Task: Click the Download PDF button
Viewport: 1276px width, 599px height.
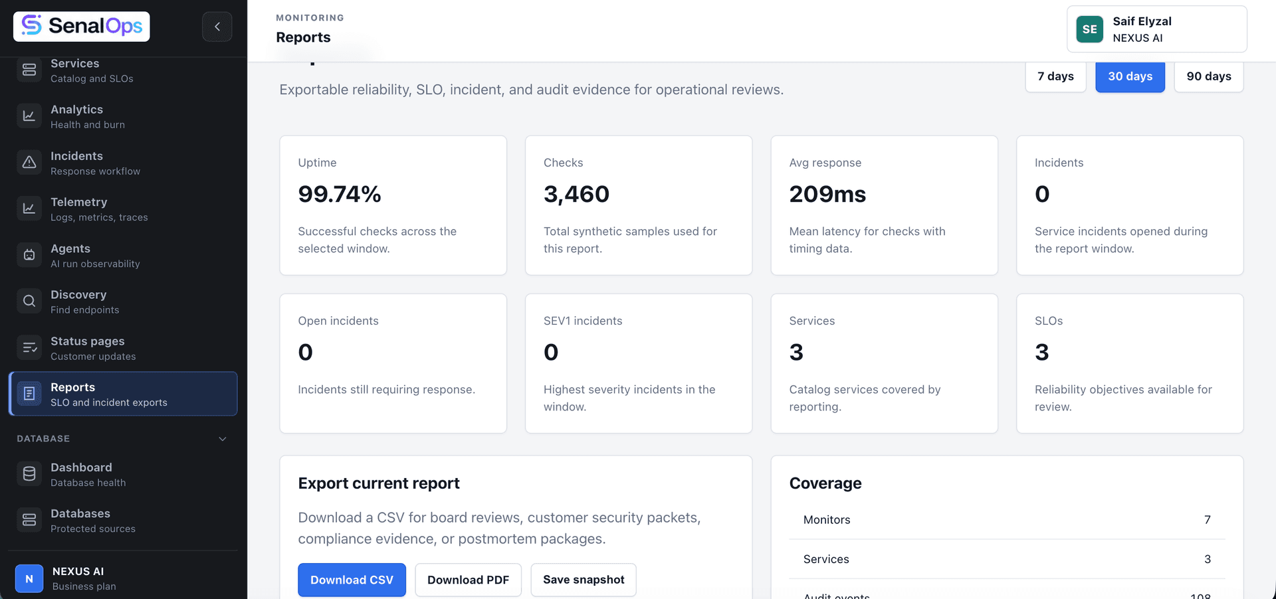Action: (x=468, y=580)
